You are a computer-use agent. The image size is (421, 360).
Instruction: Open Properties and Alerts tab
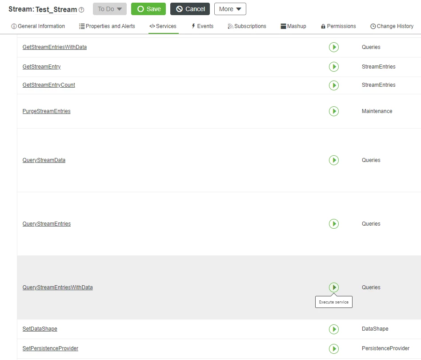[x=107, y=26]
